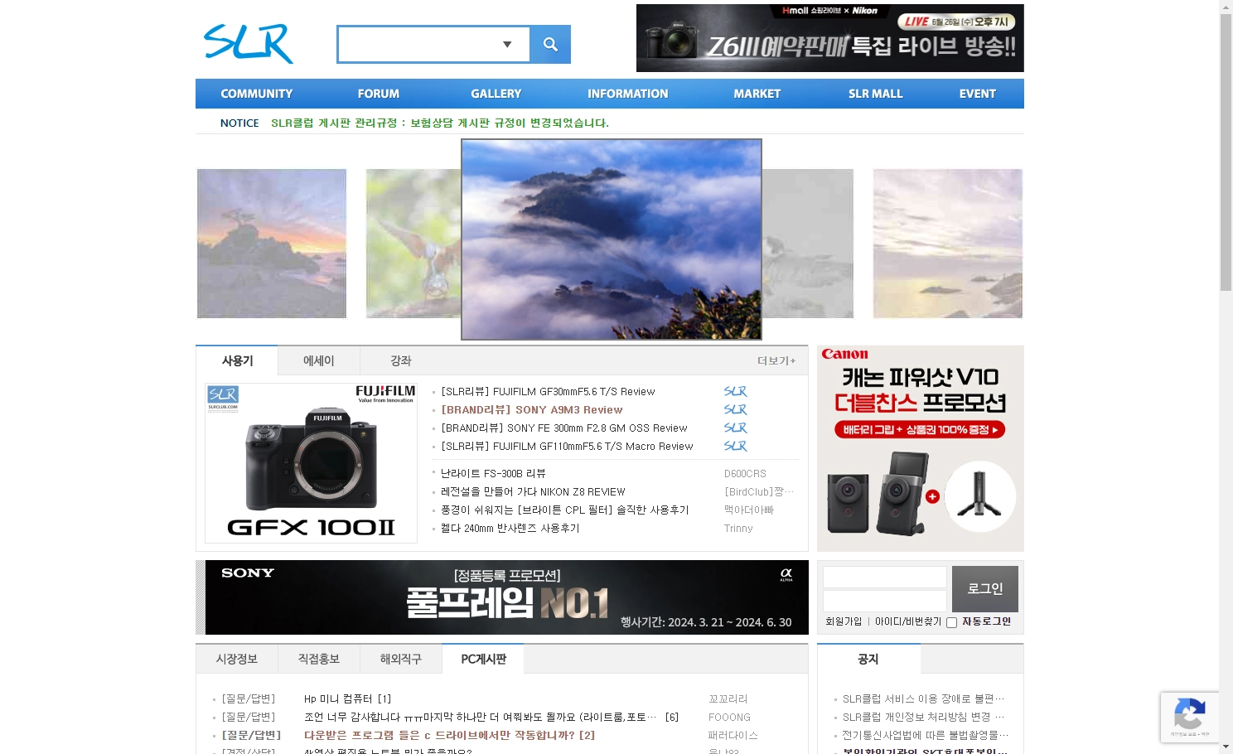Open SONY FE 300mm F2.8 GM OSS Review

[564, 428]
